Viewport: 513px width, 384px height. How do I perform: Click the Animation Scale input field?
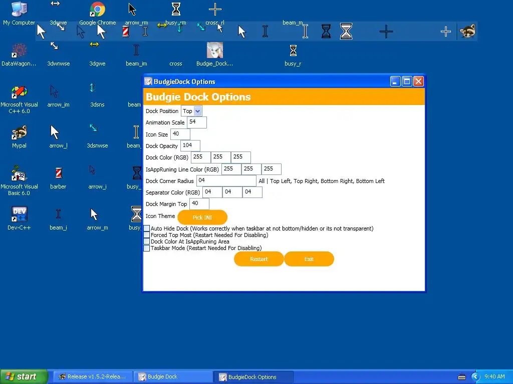[x=197, y=122]
